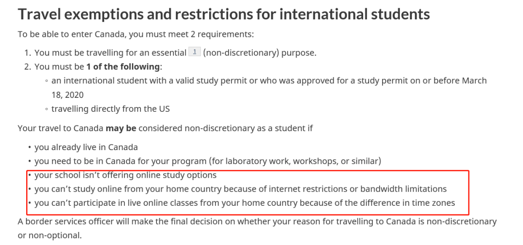Click the phrase '(non-discretionary) purpose'
The image size is (523, 245).
pyautogui.click(x=259, y=53)
